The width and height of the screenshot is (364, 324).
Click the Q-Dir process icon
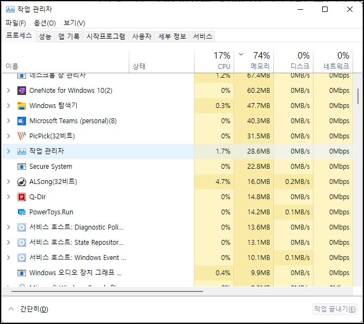tap(22, 197)
